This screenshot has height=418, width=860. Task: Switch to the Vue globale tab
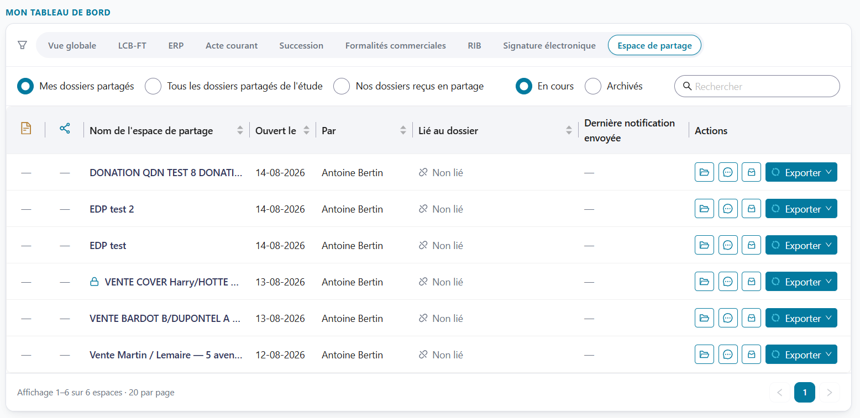pyautogui.click(x=72, y=45)
